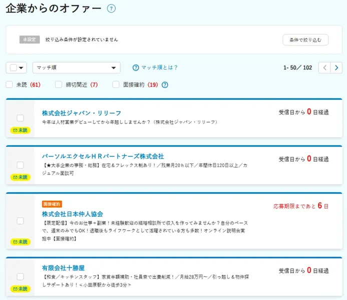347x300 pixels.
Task: Go to previous page with left arrow
Action: [x=324, y=67]
